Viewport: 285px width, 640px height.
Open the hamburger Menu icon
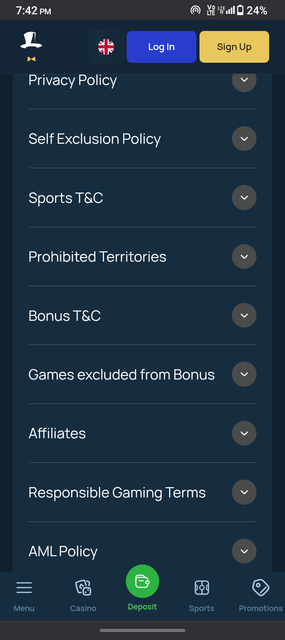pos(24,588)
